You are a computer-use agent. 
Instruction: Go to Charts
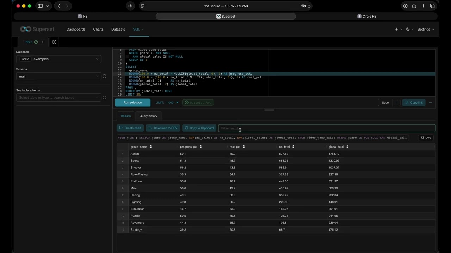point(98,29)
